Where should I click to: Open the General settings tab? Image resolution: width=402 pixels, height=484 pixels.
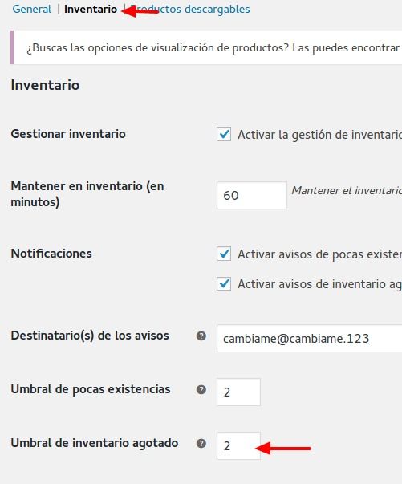(x=32, y=10)
